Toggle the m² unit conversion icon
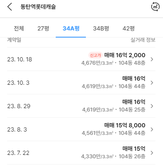 [155, 7]
